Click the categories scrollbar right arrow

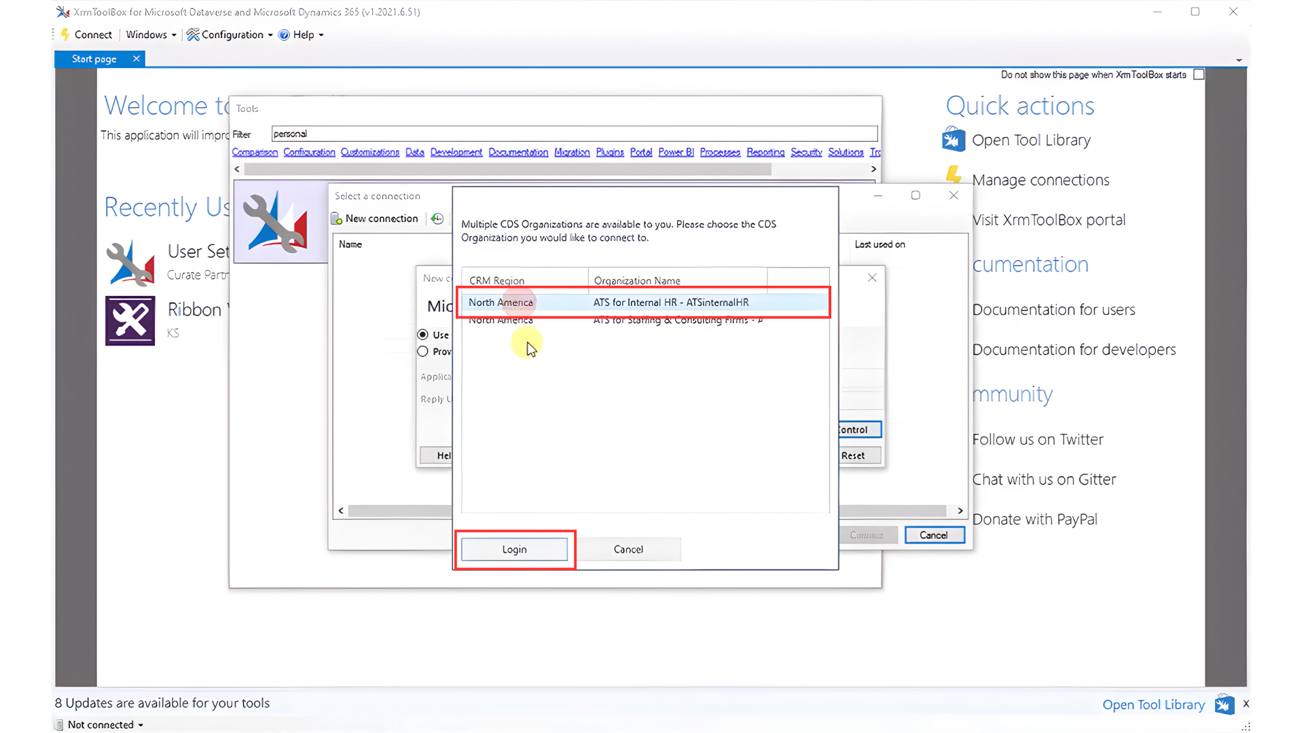click(873, 169)
